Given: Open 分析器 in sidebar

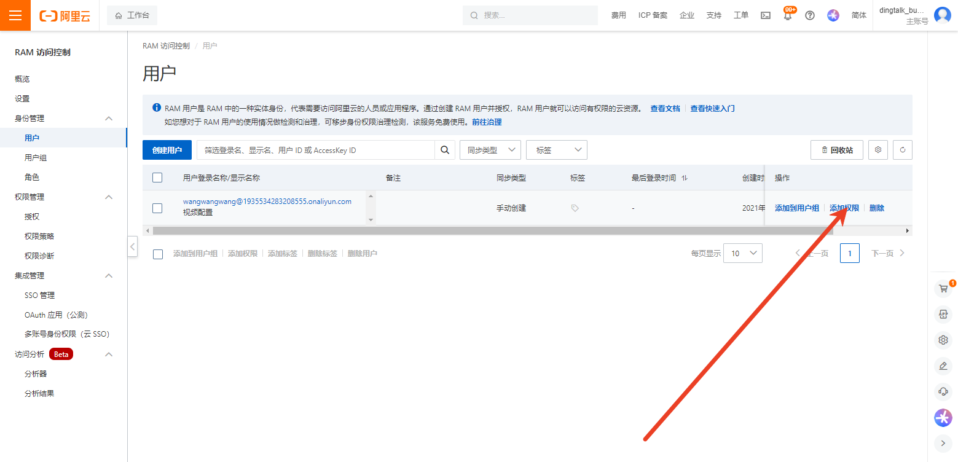Looking at the screenshot, I should (x=36, y=374).
